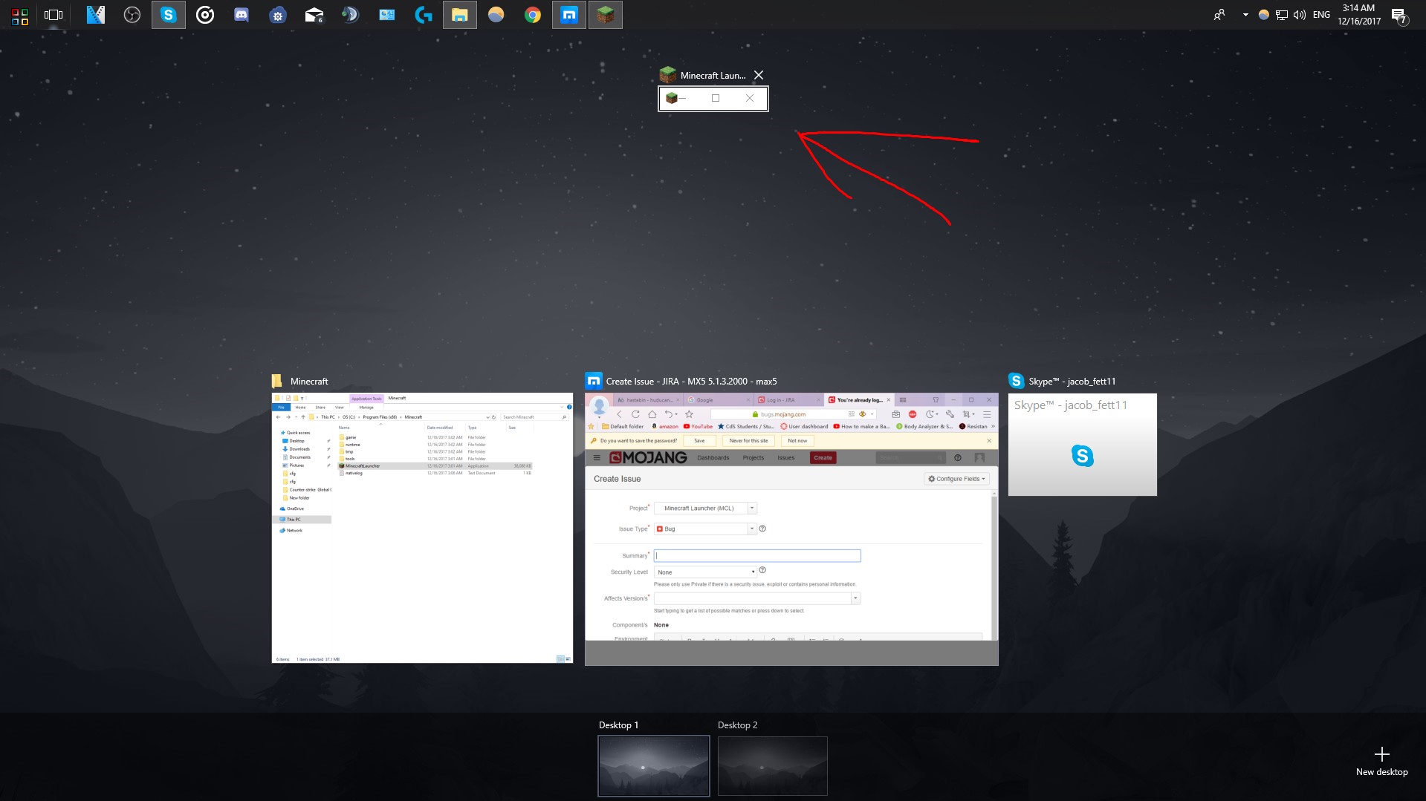This screenshot has width=1426, height=801.
Task: Launch Discord from the taskbar
Action: (242, 15)
